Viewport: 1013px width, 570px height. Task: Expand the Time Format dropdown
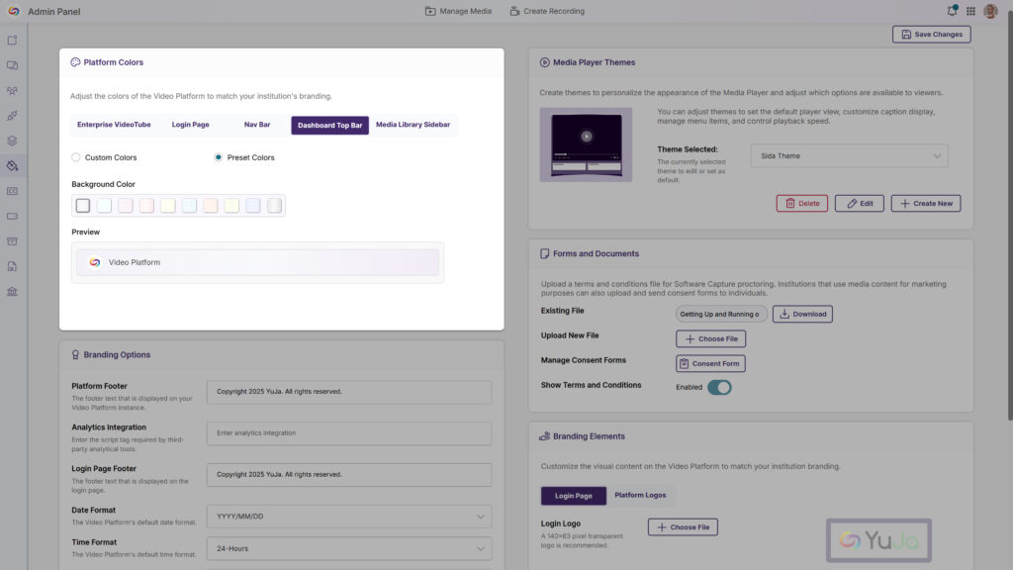click(349, 548)
